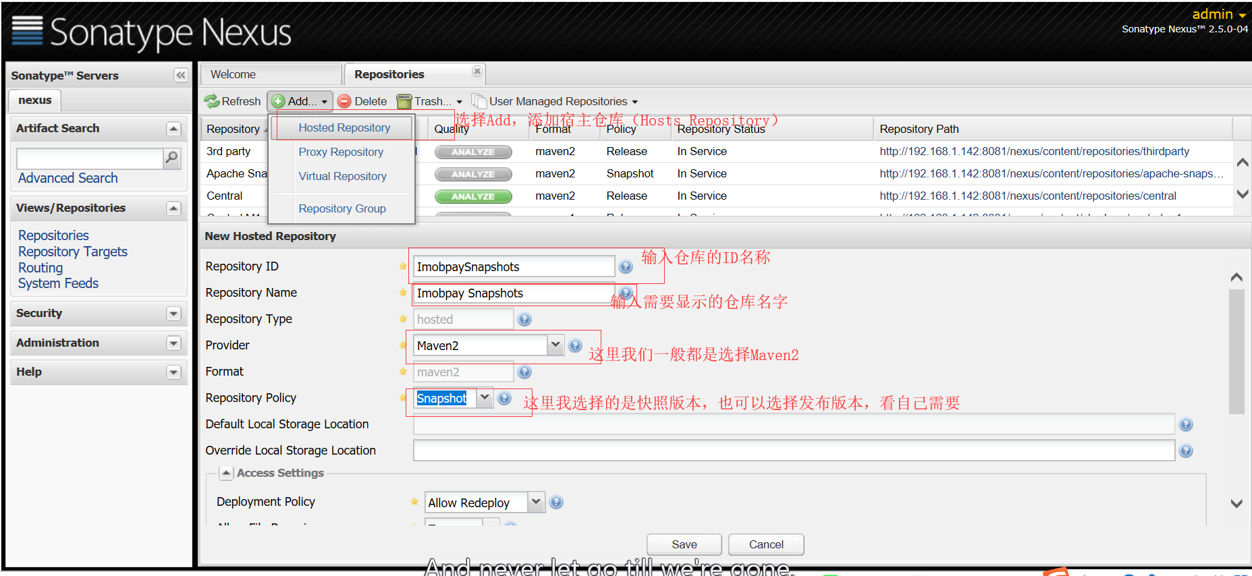Click the artifact search magnifier icon
This screenshot has width=1252, height=576.
(172, 159)
